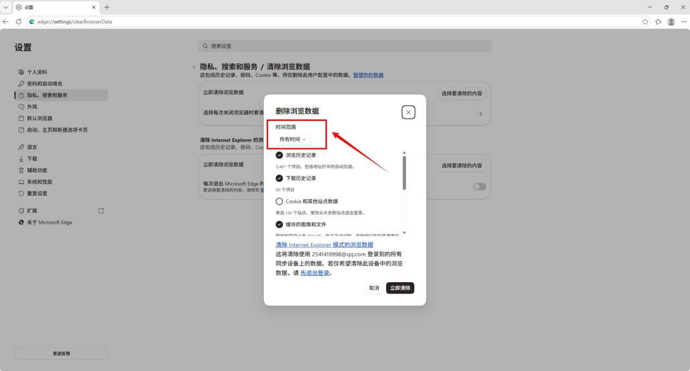Uncheck 缓存的图像和文件 checkbox
This screenshot has height=371, width=690.
pos(280,224)
